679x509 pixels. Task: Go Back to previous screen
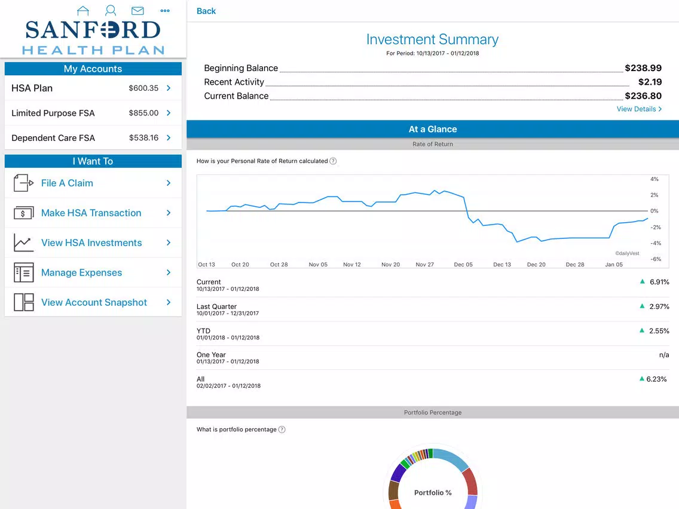[206, 11]
